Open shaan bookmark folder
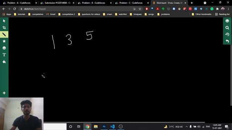The width and height of the screenshot is (232, 130). click(108, 14)
